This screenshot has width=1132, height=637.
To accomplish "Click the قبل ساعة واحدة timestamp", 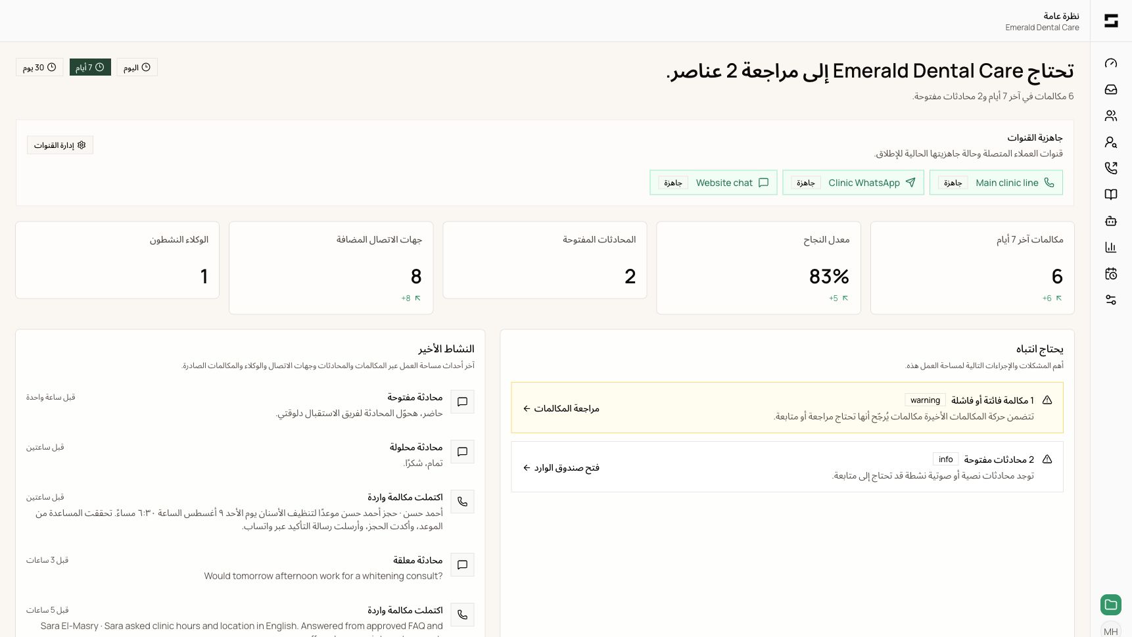I will coord(51,397).
